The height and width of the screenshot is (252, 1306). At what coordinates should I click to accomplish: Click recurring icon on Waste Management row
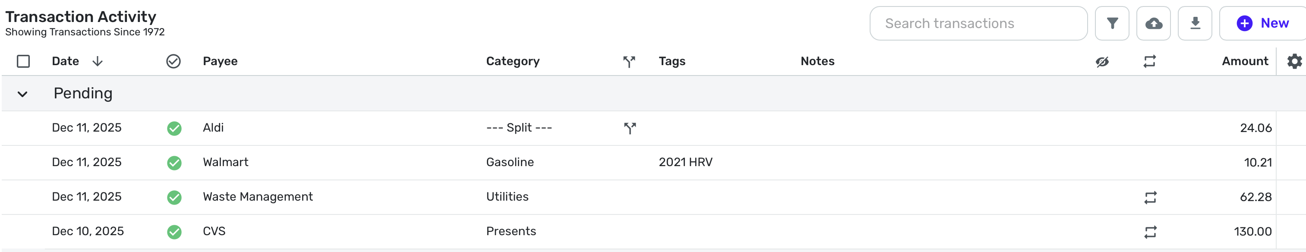coord(1150,197)
